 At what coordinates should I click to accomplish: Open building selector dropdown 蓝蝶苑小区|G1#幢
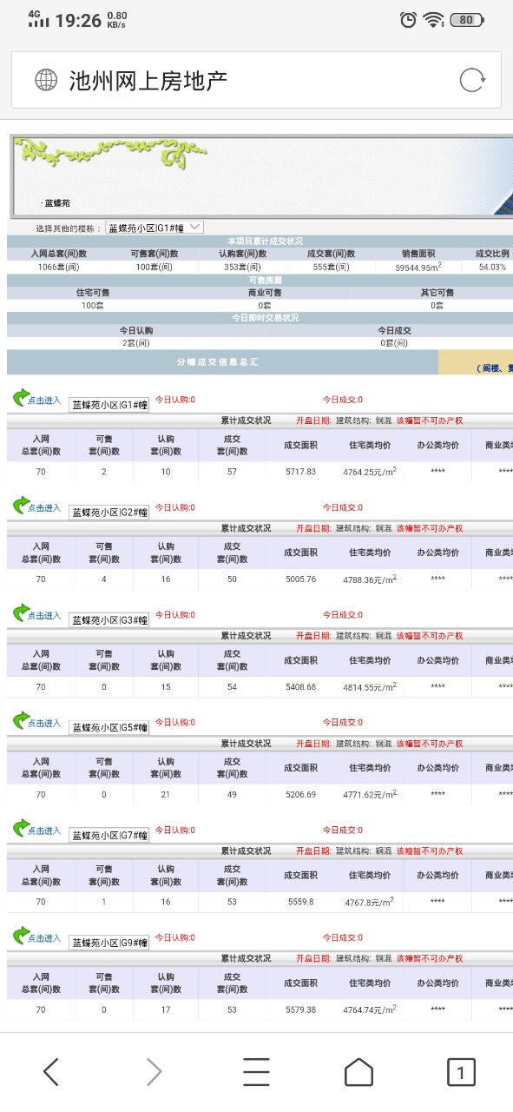tap(155, 228)
